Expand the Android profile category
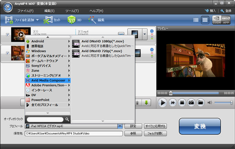 tap(48, 41)
